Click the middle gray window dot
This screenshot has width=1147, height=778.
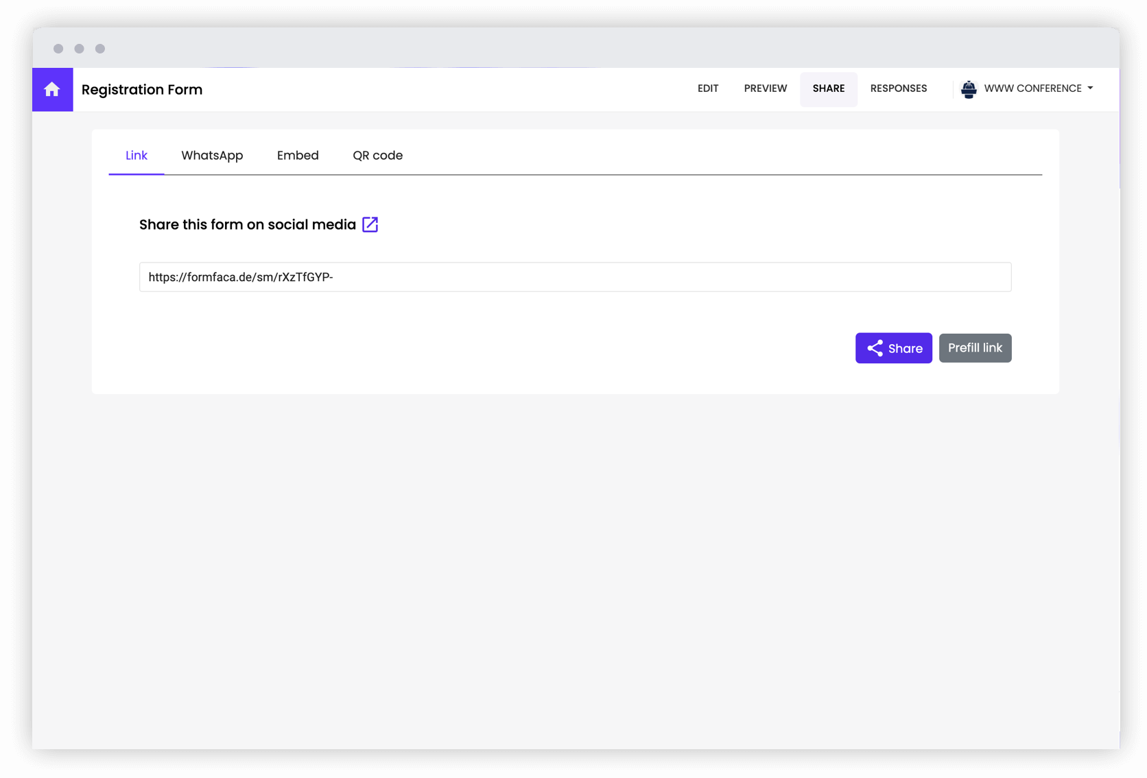[x=79, y=49]
